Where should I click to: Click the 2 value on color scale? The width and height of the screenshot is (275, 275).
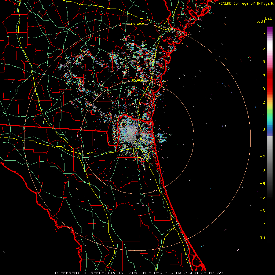tap(264, 102)
